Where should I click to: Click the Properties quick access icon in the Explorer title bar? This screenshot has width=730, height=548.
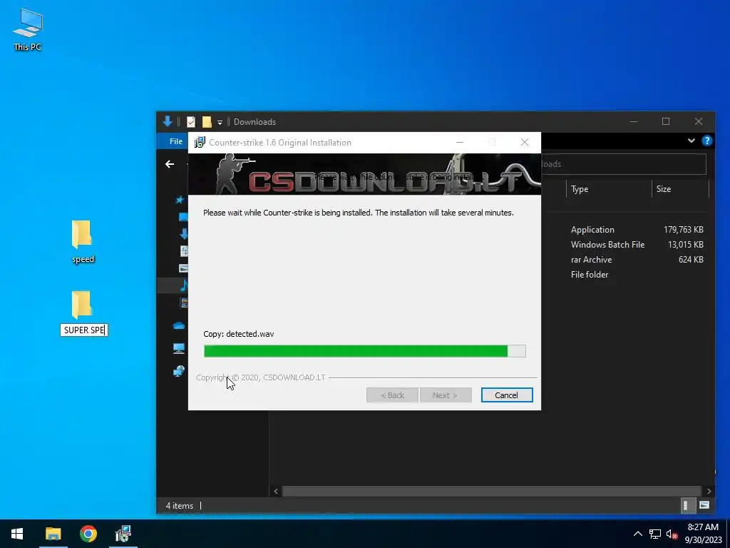[191, 121]
